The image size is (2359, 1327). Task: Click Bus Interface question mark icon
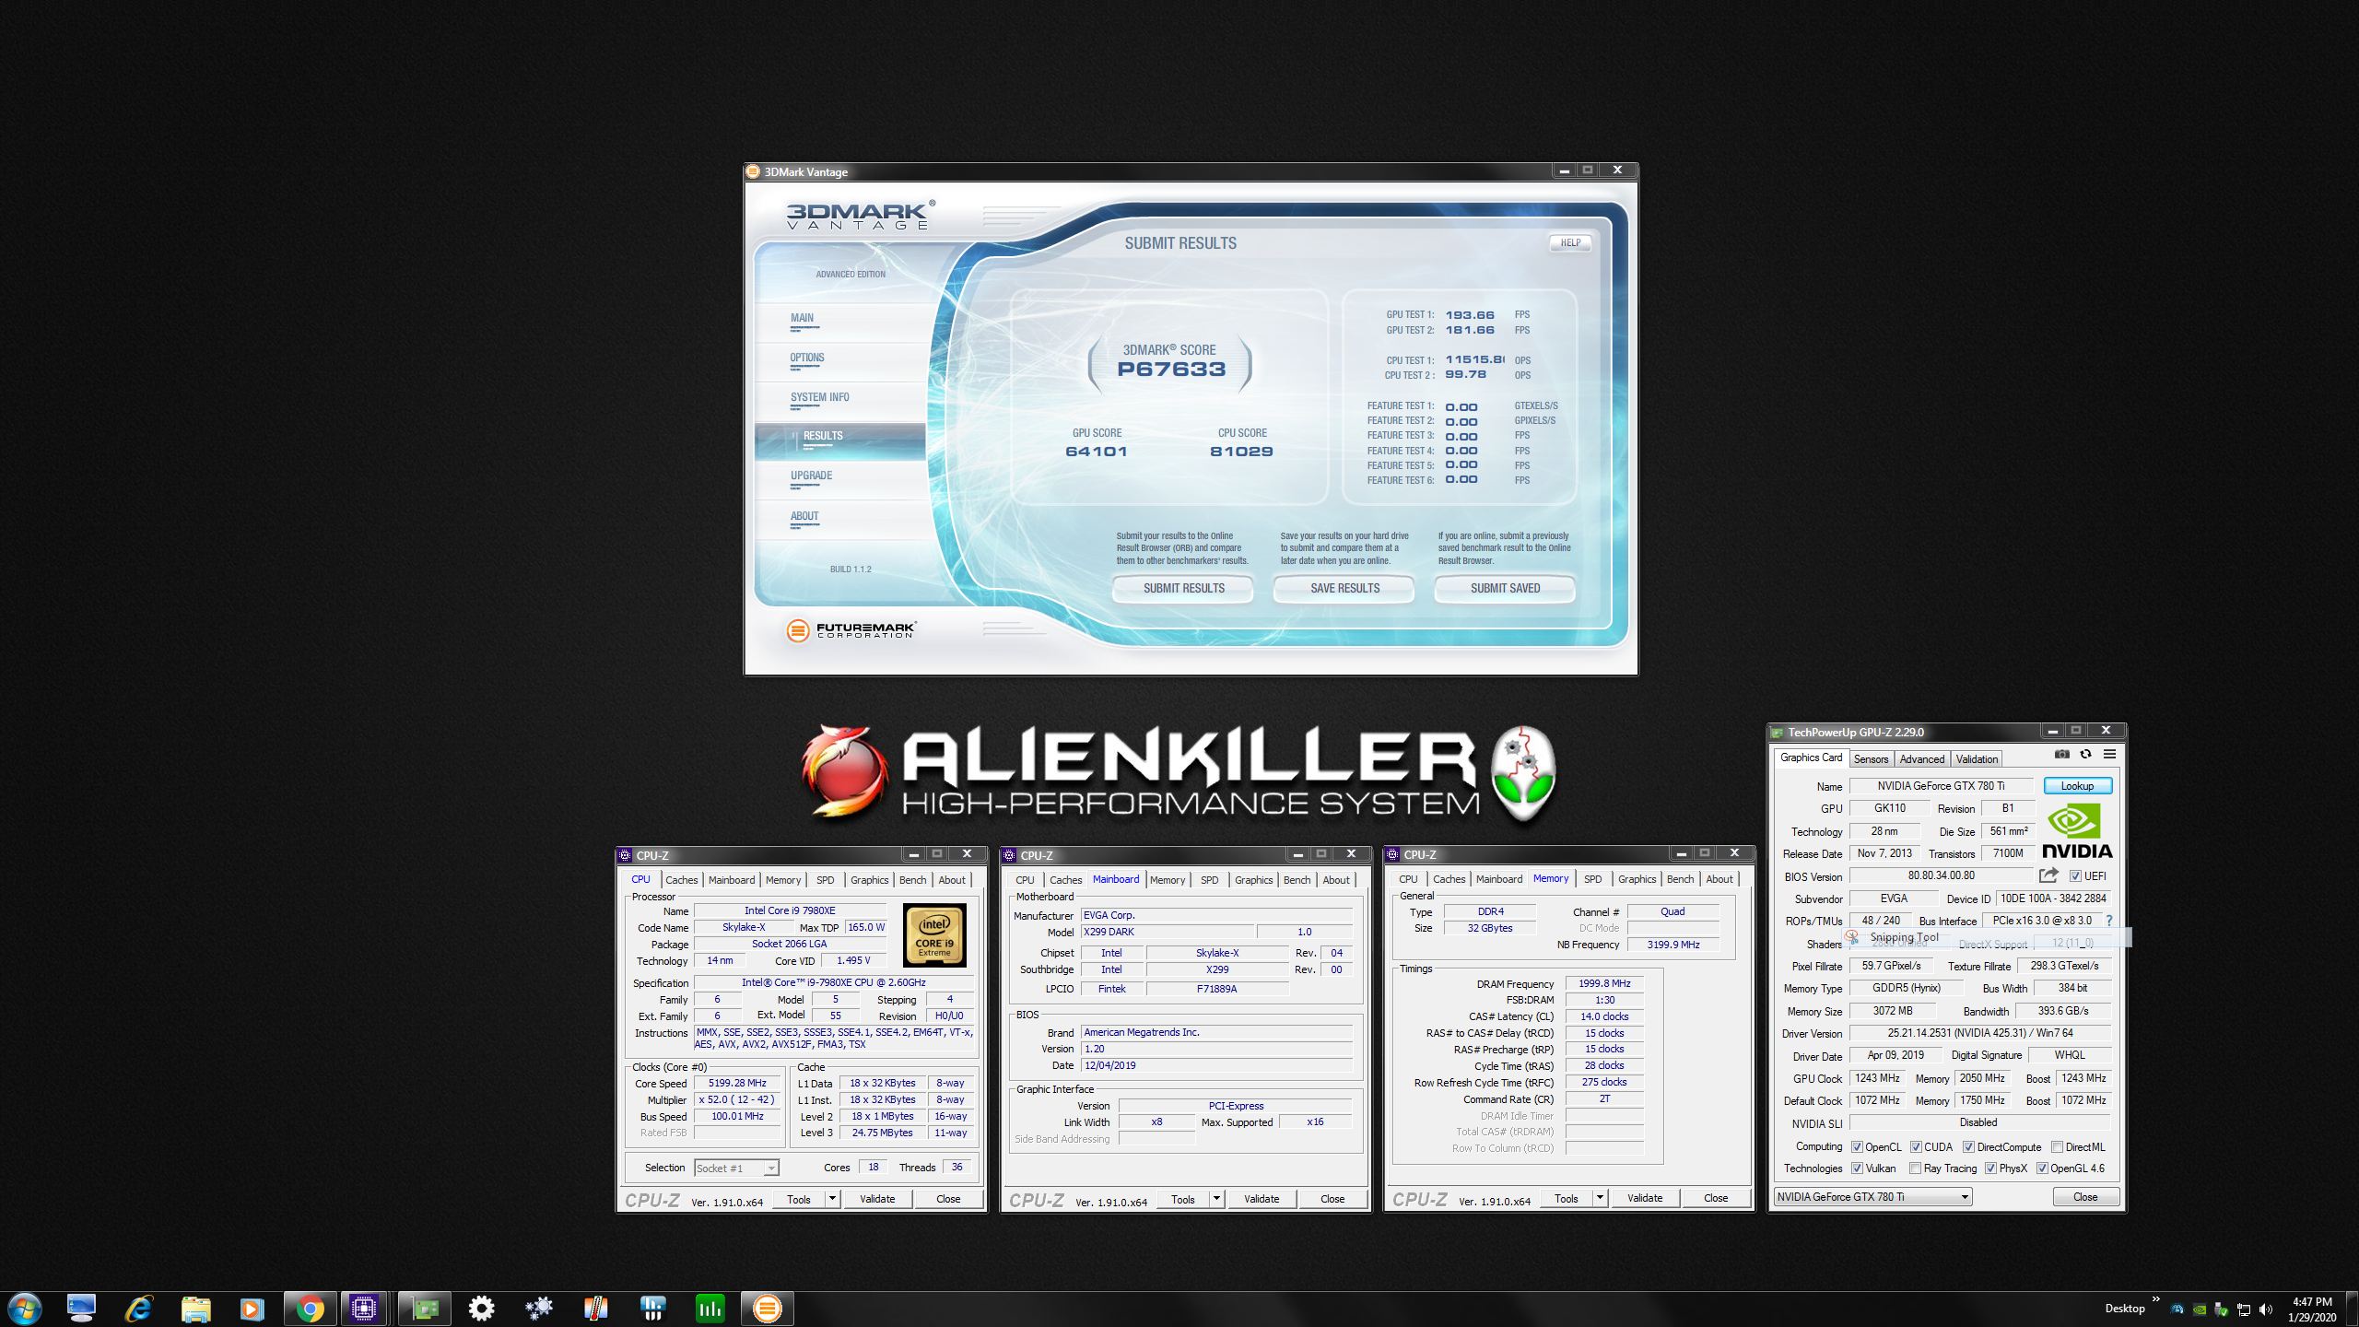coord(2108,921)
